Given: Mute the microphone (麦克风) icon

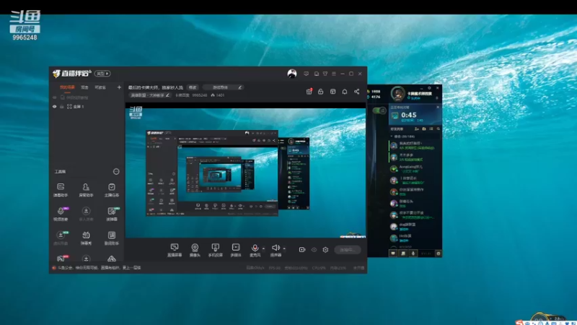Looking at the screenshot, I should point(255,248).
